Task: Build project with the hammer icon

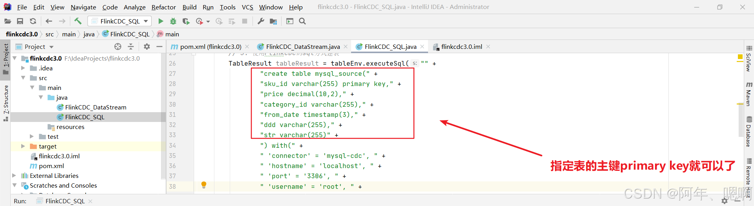Action: (78, 21)
